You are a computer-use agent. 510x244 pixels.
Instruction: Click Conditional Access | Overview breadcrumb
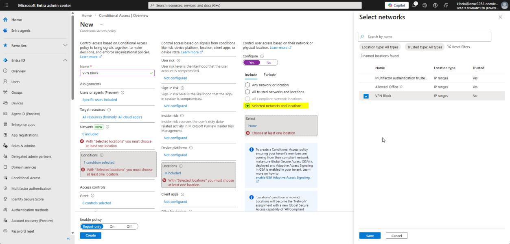point(123,15)
